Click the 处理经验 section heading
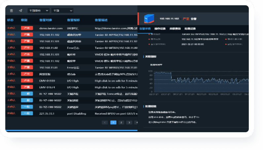Image resolution: width=263 pixels, height=150 pixels. pyautogui.click(x=151, y=106)
